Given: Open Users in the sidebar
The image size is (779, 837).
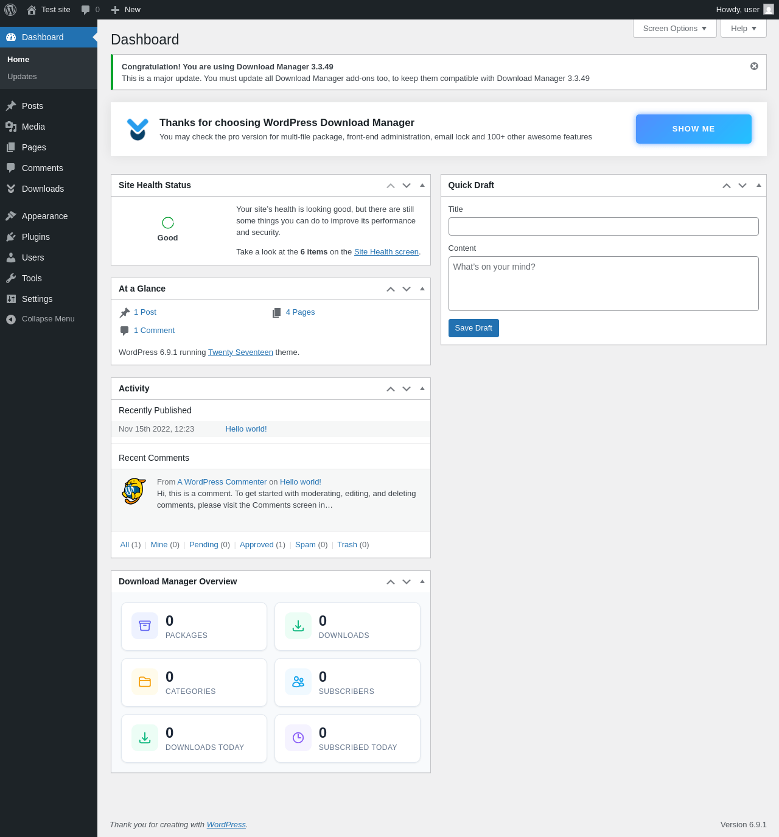Looking at the screenshot, I should pos(49,257).
